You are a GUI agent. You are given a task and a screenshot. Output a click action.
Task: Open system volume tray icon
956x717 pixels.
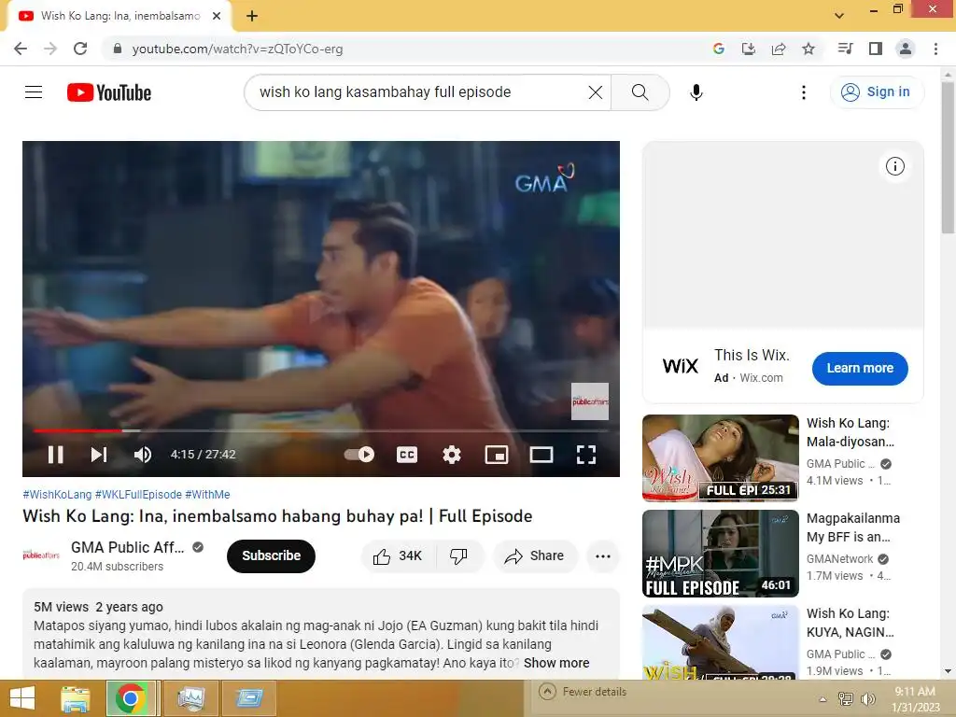click(x=867, y=698)
